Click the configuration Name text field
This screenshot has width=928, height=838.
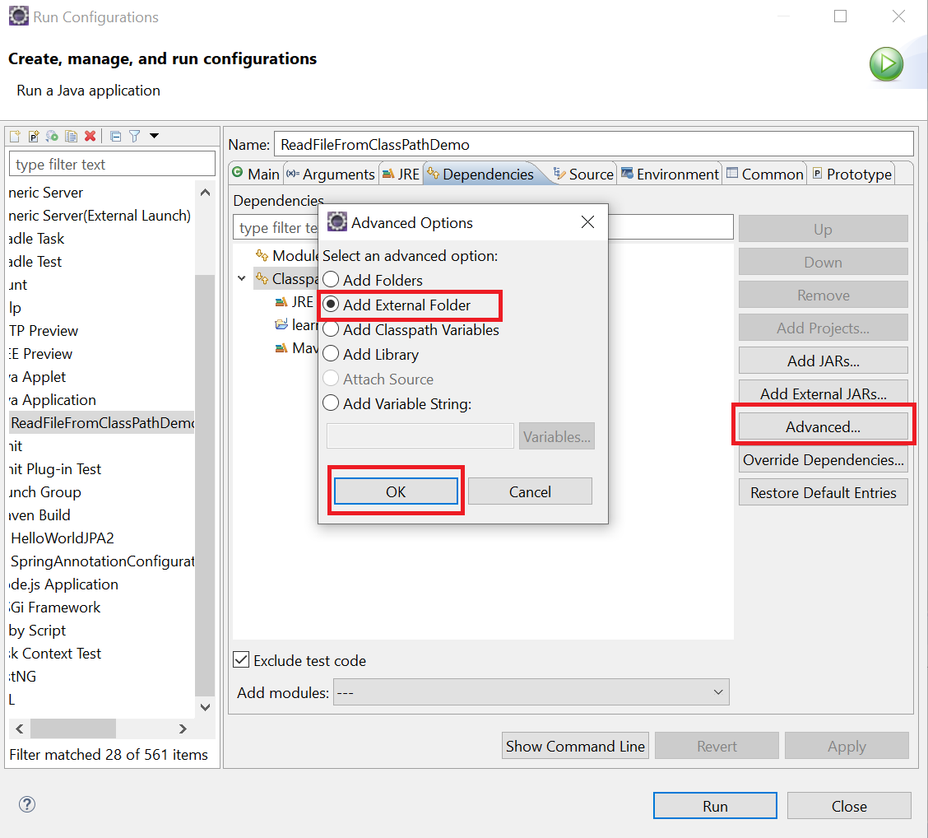pos(592,145)
